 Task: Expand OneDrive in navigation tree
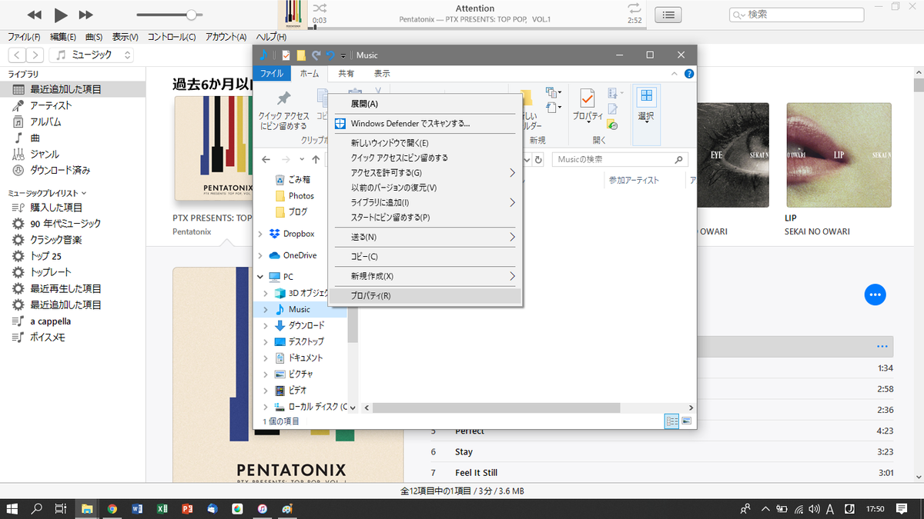pyautogui.click(x=260, y=255)
